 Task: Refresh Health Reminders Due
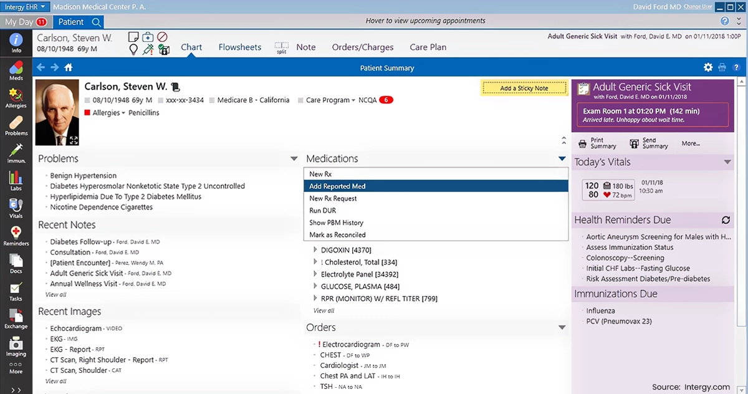click(x=726, y=220)
